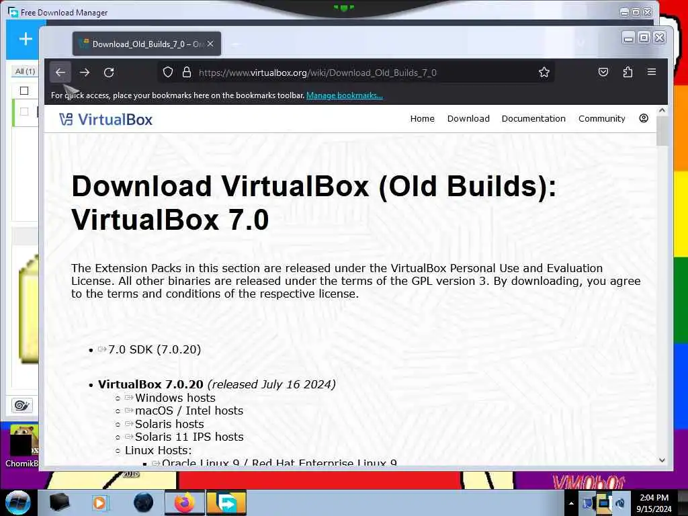
Task: Open the network icon in system tray
Action: pyautogui.click(x=604, y=503)
